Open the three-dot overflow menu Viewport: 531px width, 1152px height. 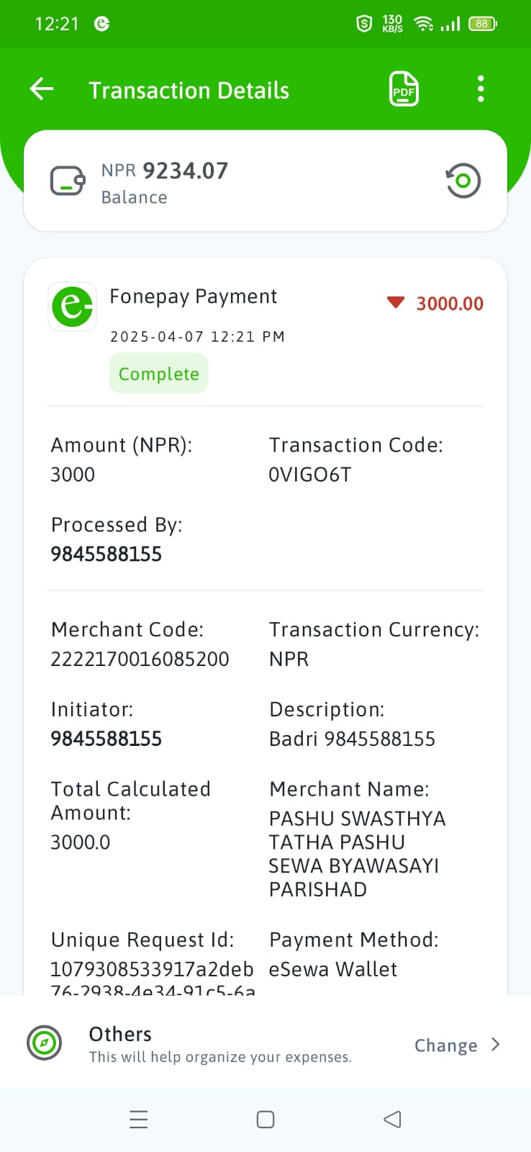[x=481, y=89]
